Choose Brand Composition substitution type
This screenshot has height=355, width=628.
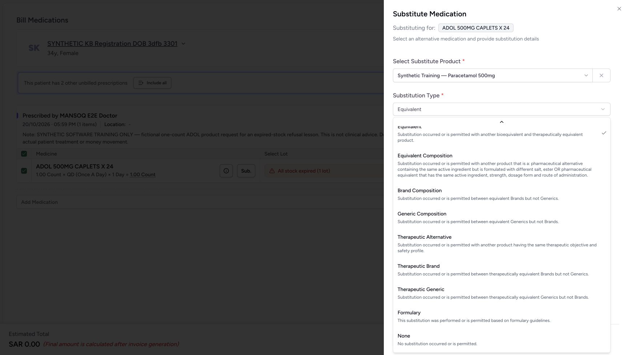click(501, 194)
